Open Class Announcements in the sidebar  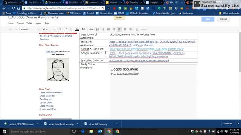[x=51, y=93]
